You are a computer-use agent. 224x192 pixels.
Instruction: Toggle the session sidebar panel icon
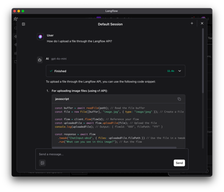(23, 24)
